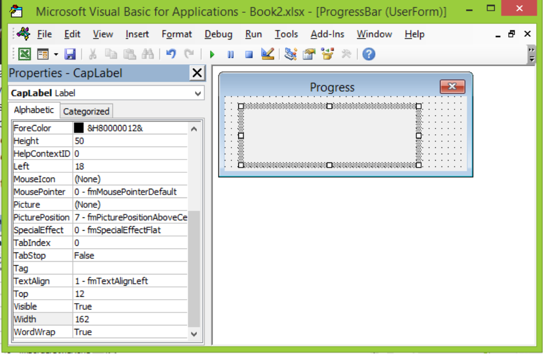The height and width of the screenshot is (354, 545).
Task: Click the Save icon in the toolbar
Action: coord(70,54)
